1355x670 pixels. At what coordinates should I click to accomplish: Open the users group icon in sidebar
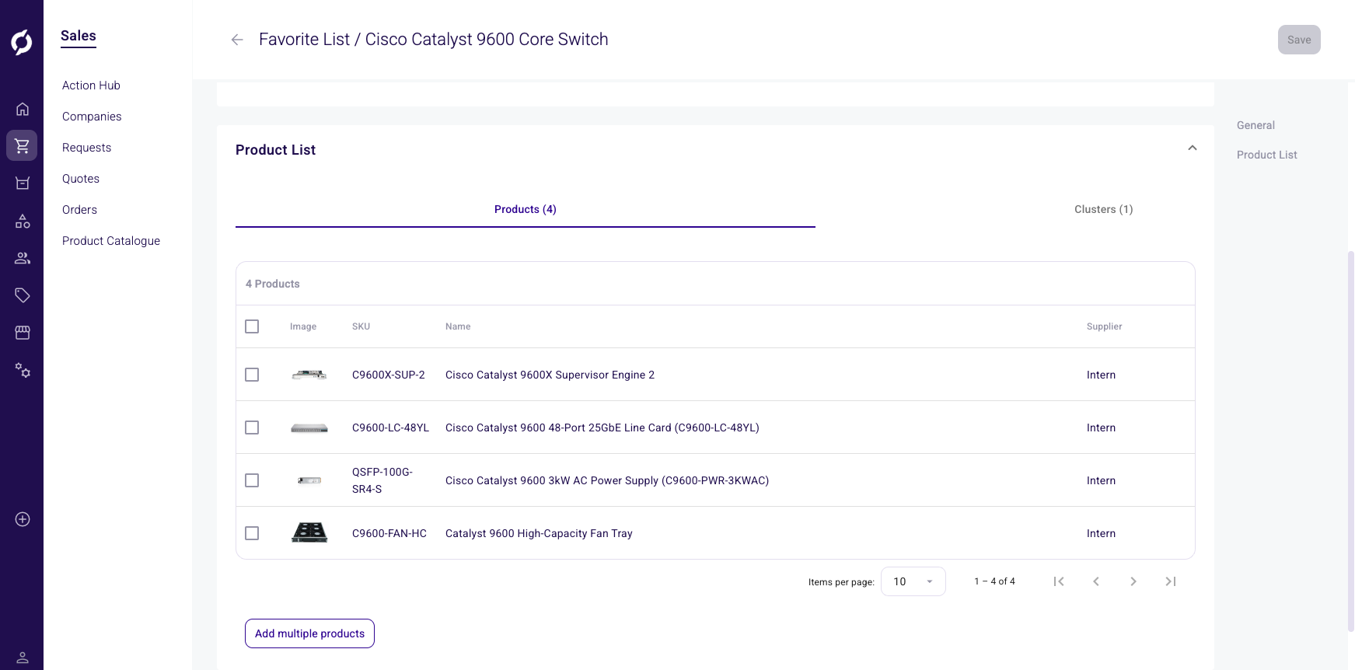pyautogui.click(x=23, y=258)
